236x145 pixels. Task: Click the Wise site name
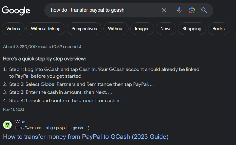pyautogui.click(x=20, y=122)
